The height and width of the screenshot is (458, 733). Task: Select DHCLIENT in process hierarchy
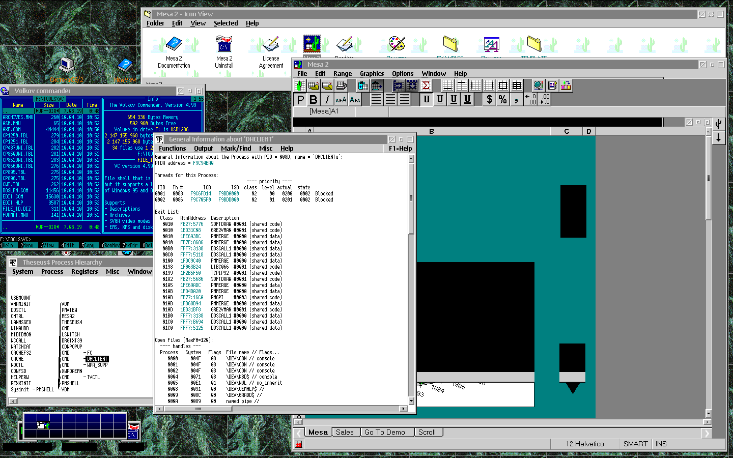point(97,359)
